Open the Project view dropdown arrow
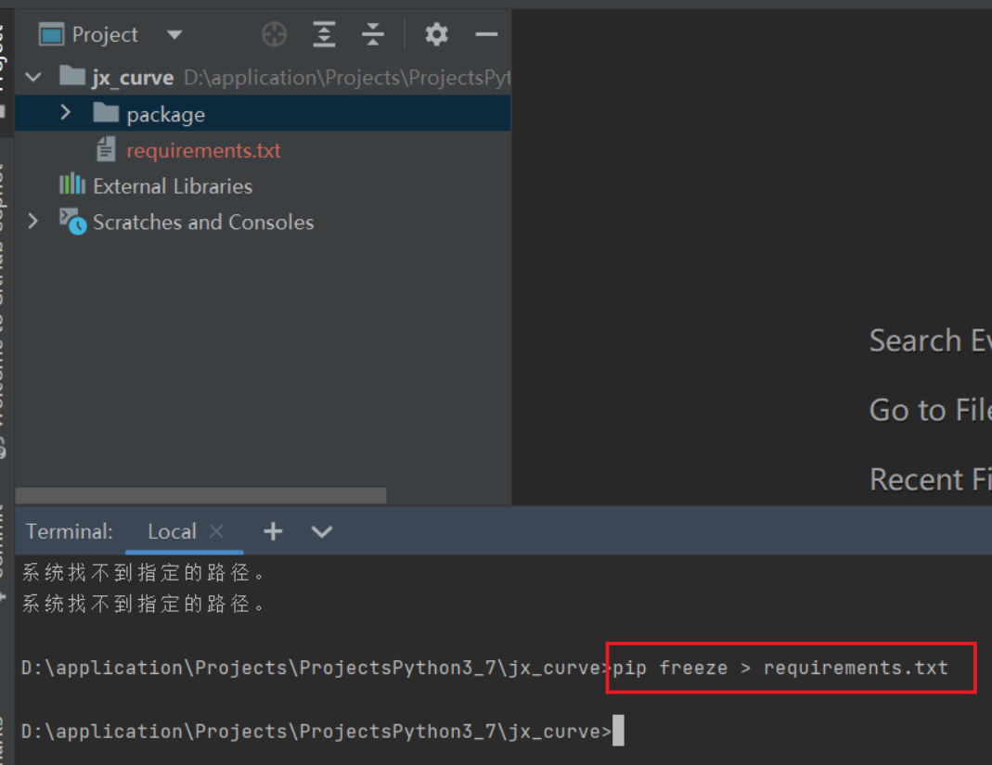Screen dimensions: 992x765 click(174, 34)
